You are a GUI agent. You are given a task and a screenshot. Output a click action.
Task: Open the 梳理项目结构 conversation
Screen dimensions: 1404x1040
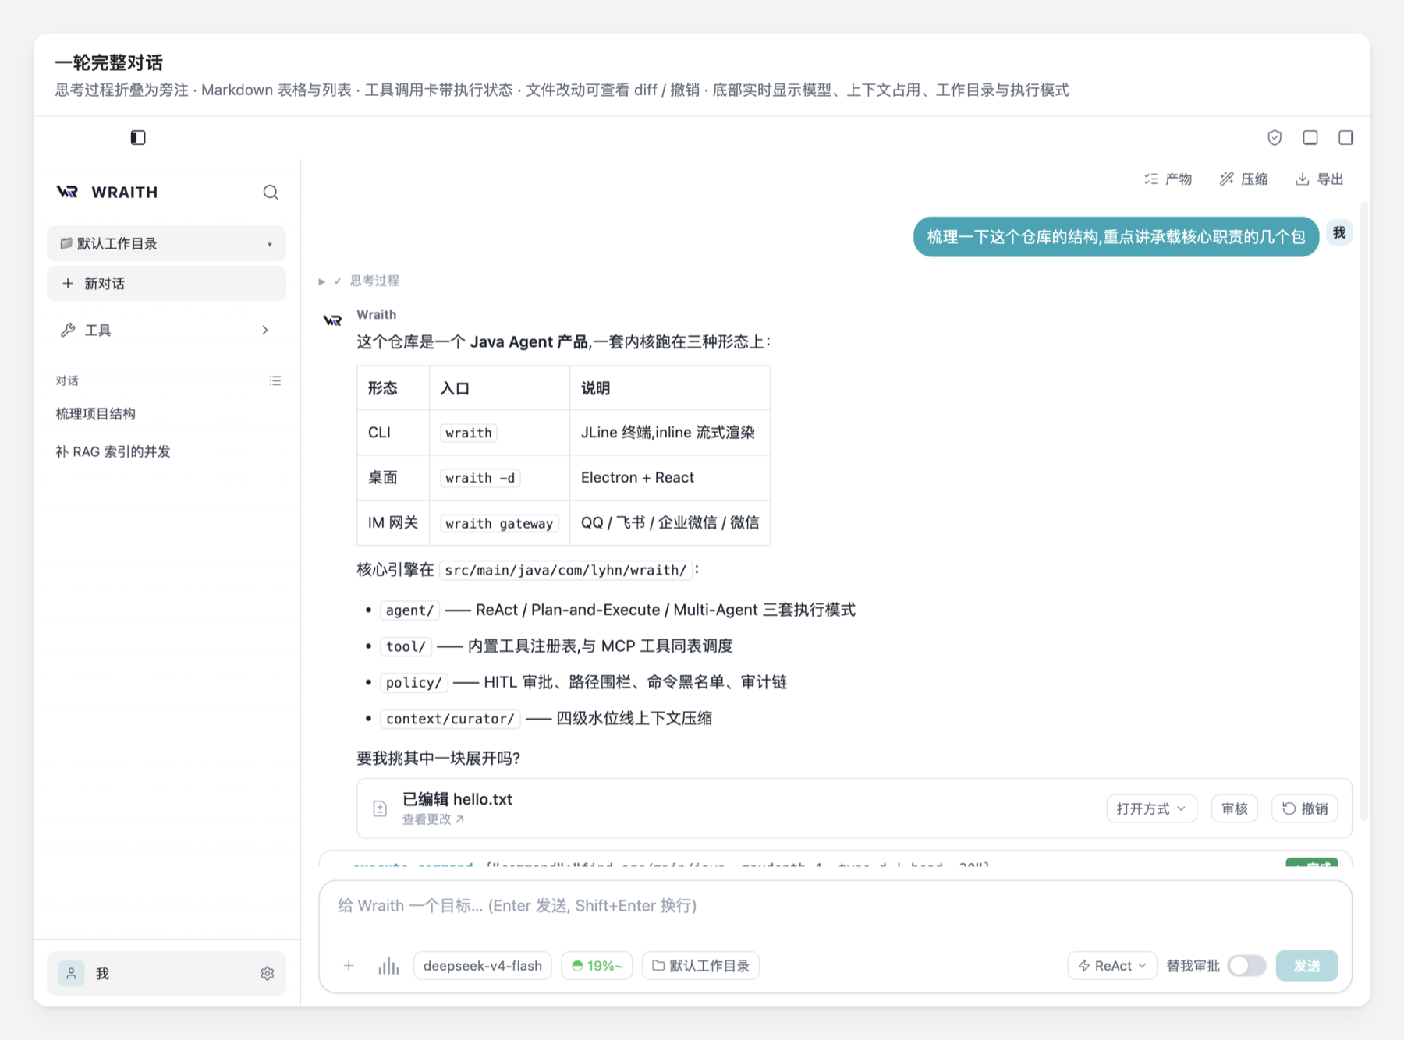click(x=96, y=414)
